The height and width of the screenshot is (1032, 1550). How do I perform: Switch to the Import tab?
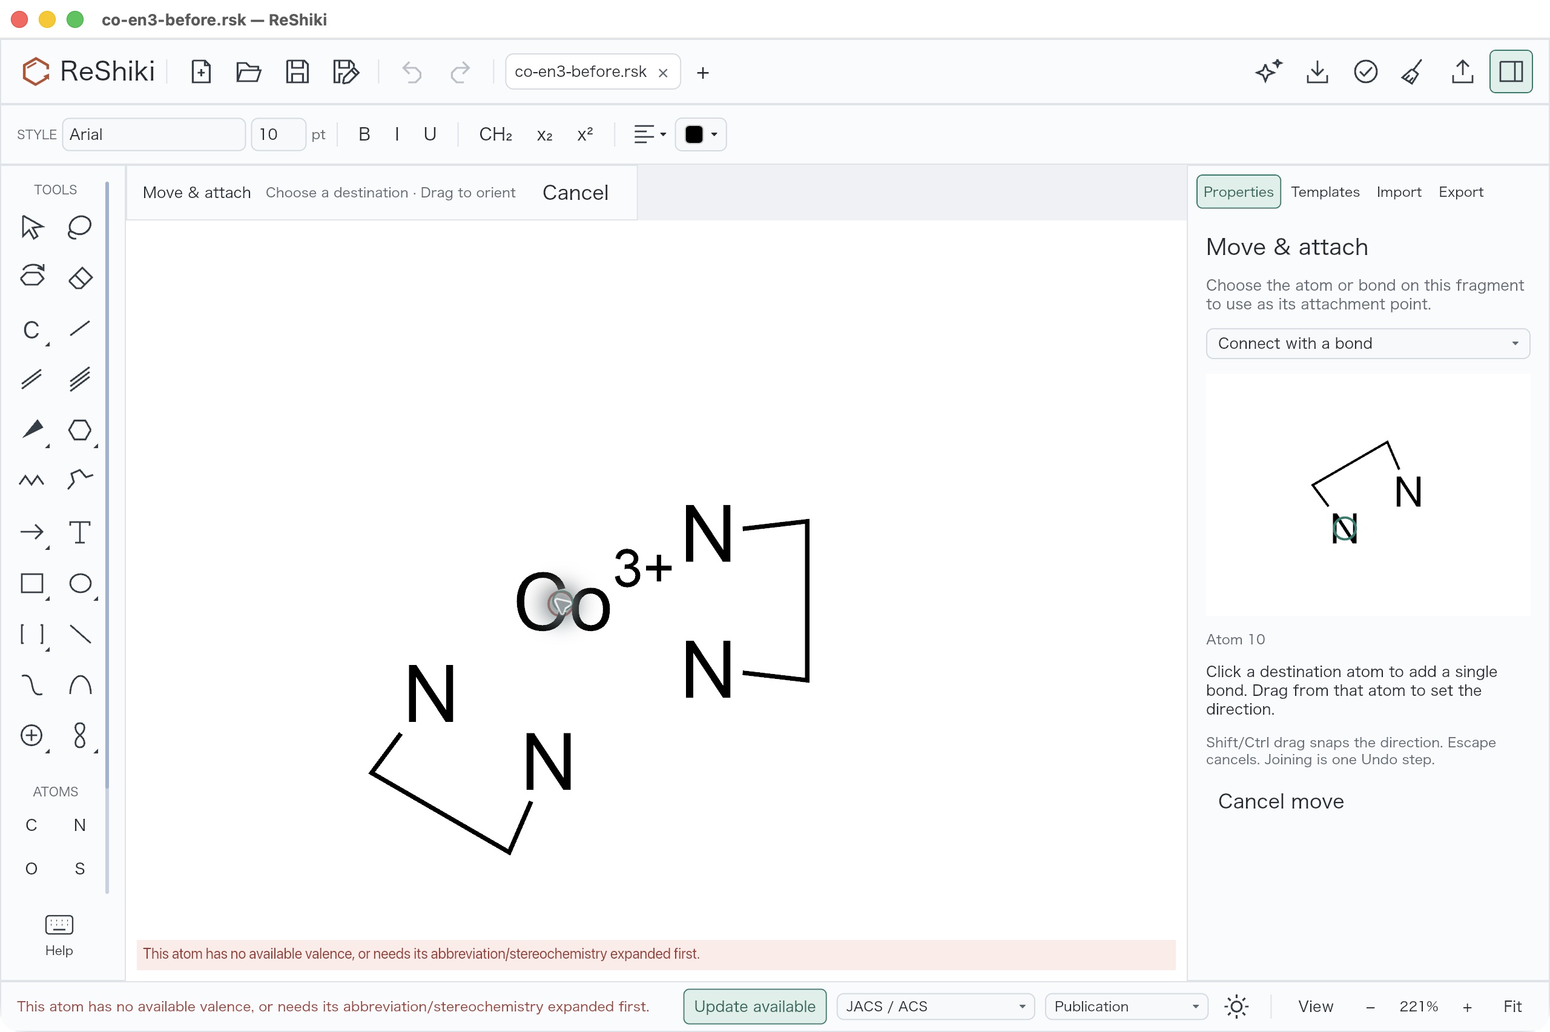(x=1399, y=191)
